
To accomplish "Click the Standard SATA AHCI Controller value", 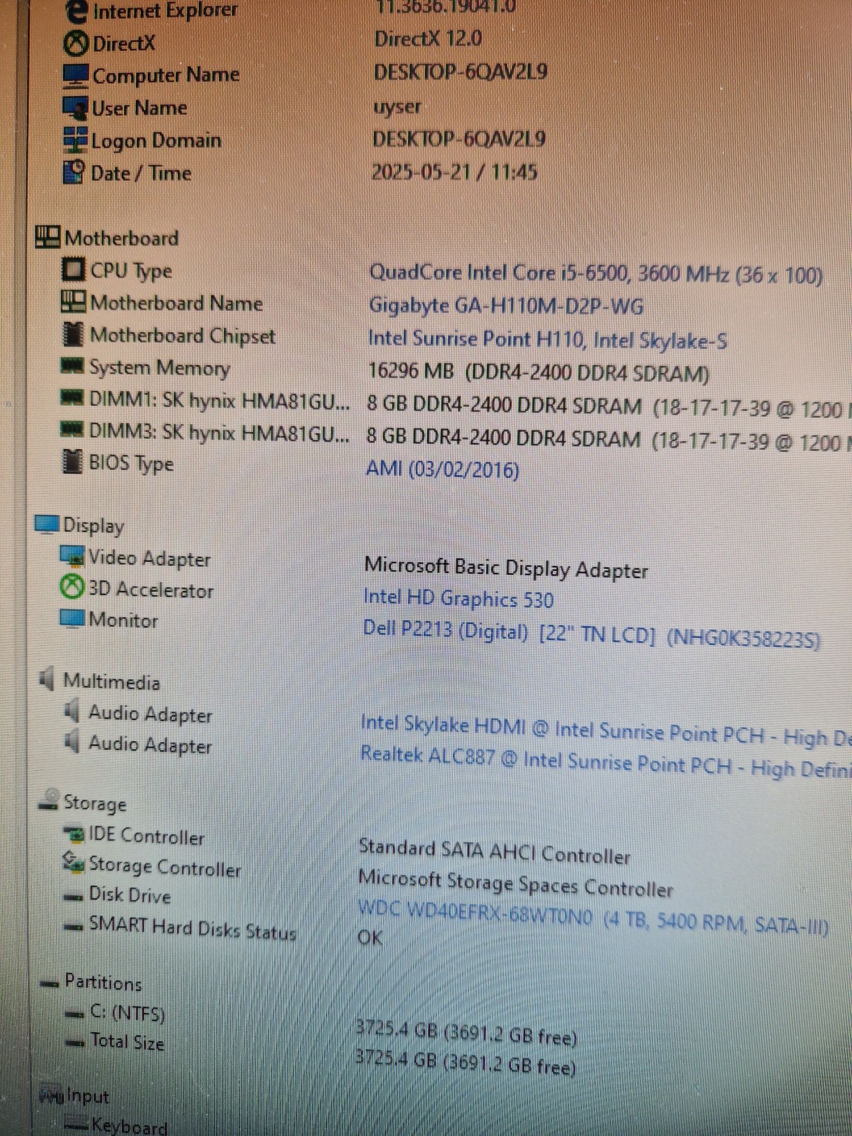I will click(495, 851).
